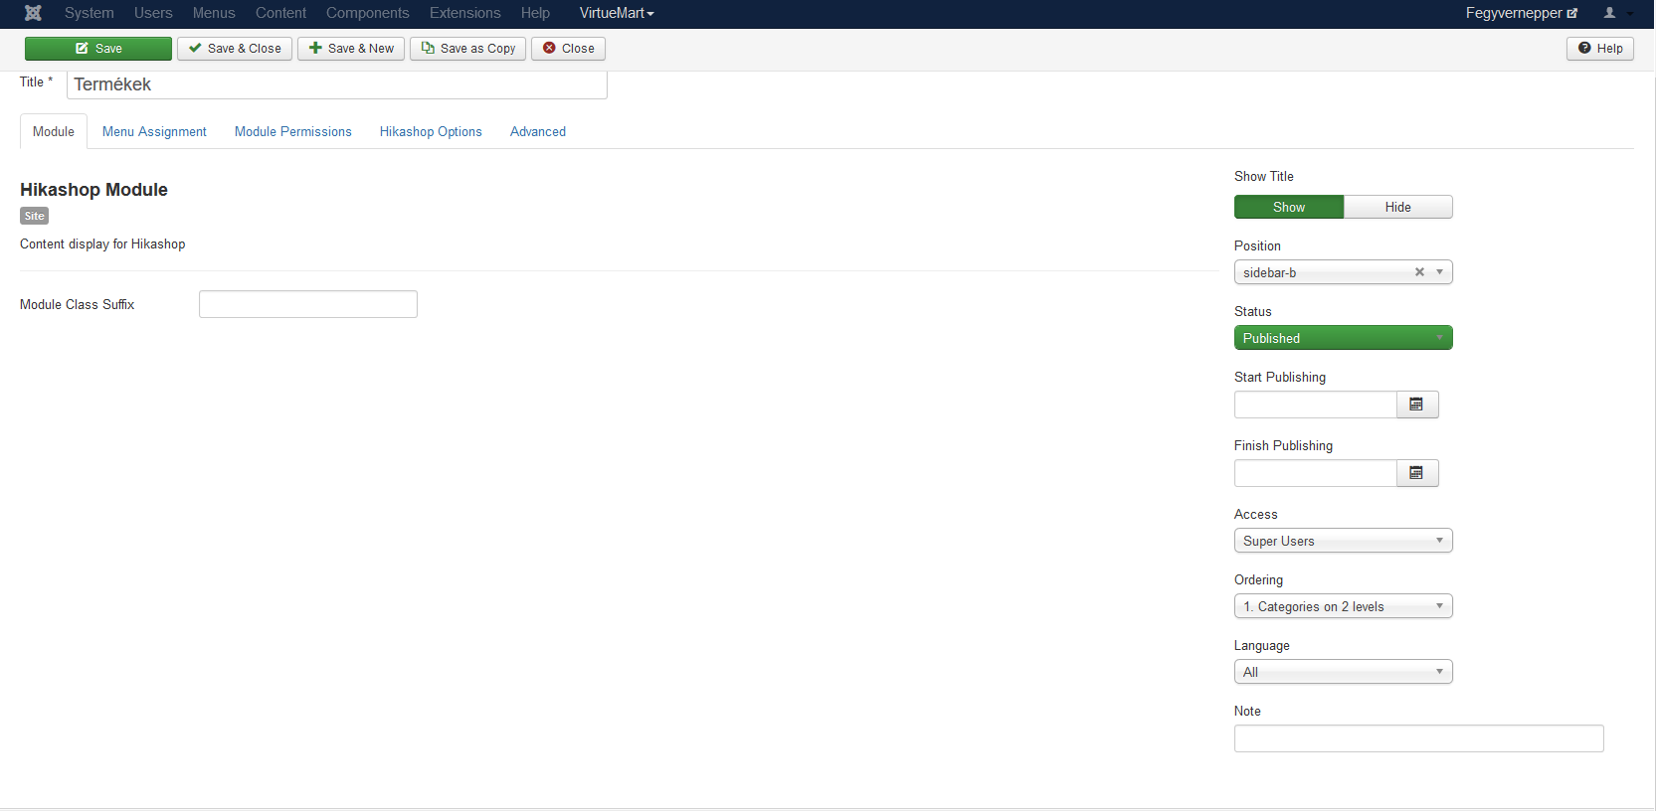The height and width of the screenshot is (811, 1656).
Task: Open the Users menu
Action: click(153, 13)
